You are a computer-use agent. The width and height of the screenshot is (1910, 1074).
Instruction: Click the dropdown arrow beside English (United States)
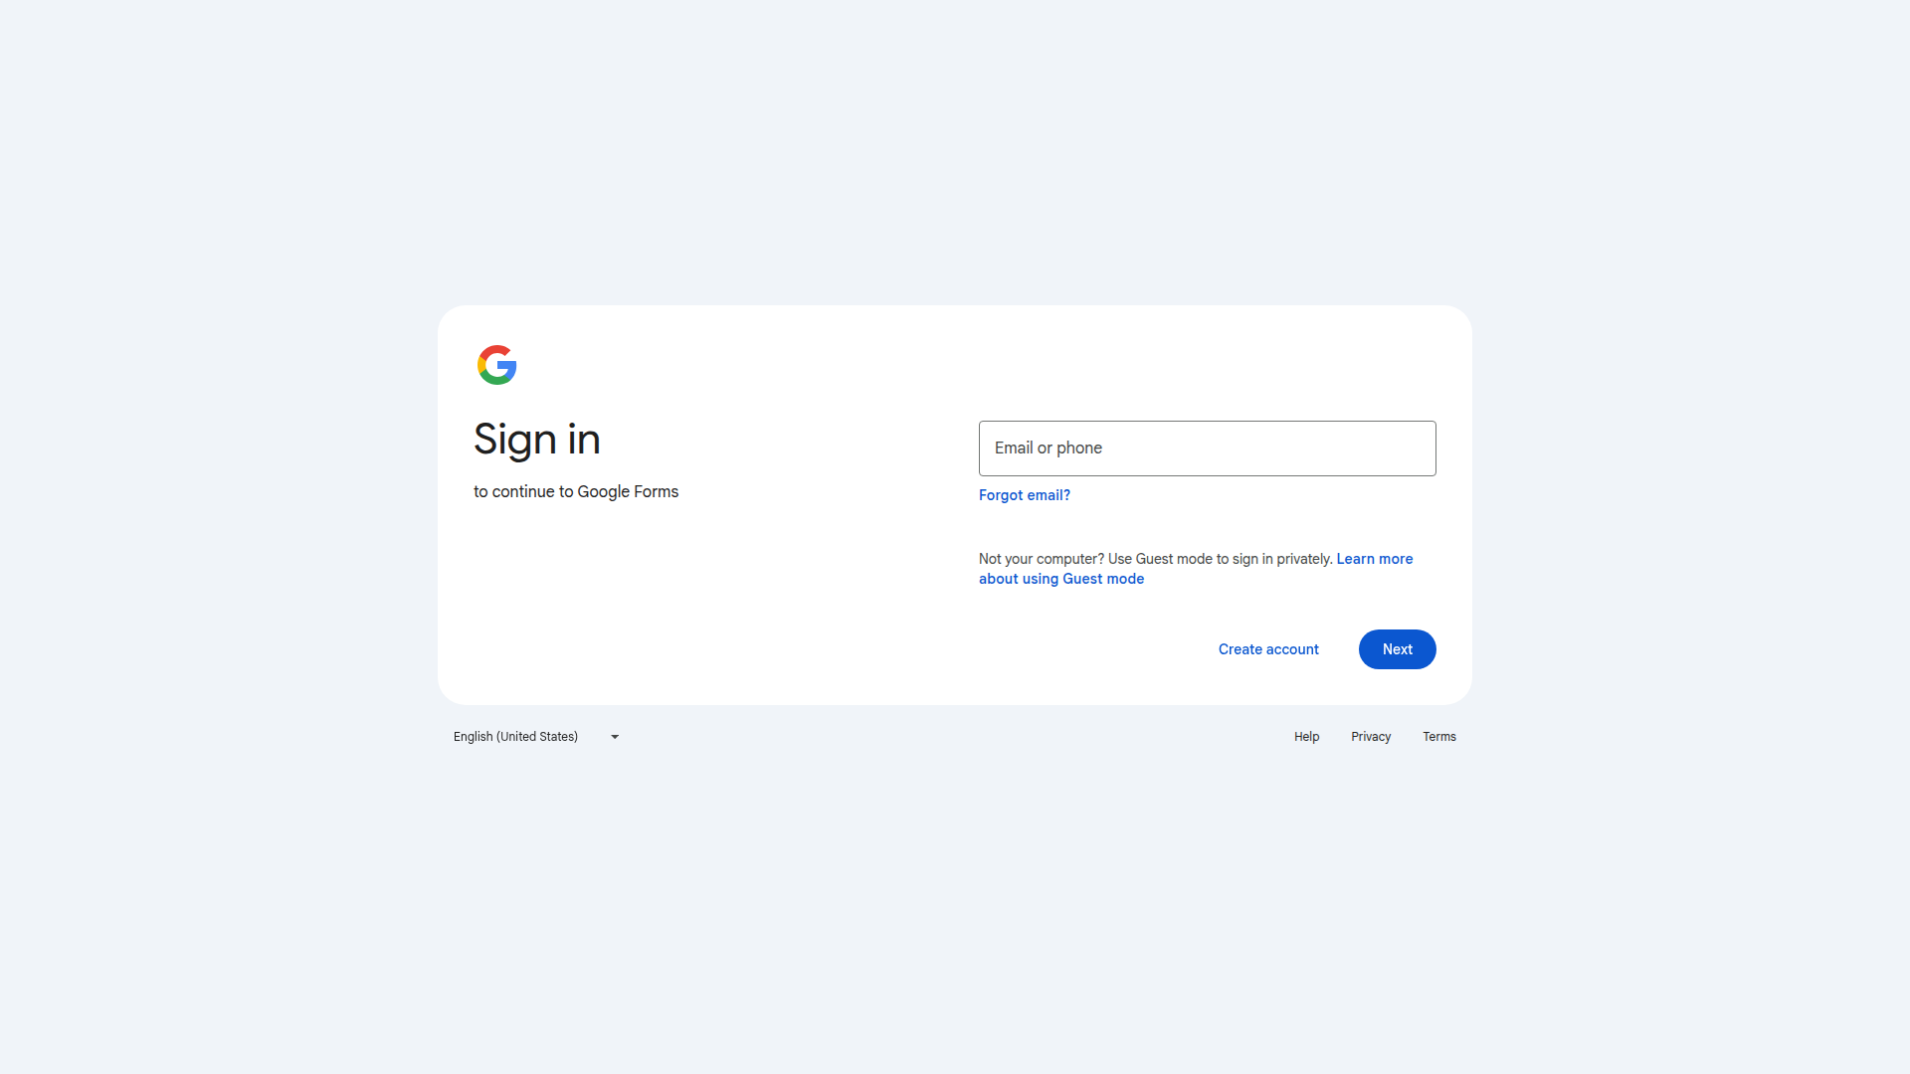pos(614,736)
